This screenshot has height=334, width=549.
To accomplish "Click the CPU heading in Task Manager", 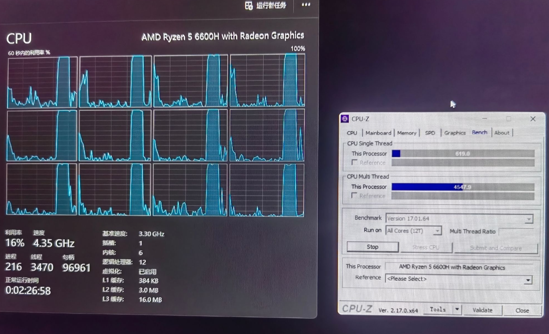I will pos(19,39).
